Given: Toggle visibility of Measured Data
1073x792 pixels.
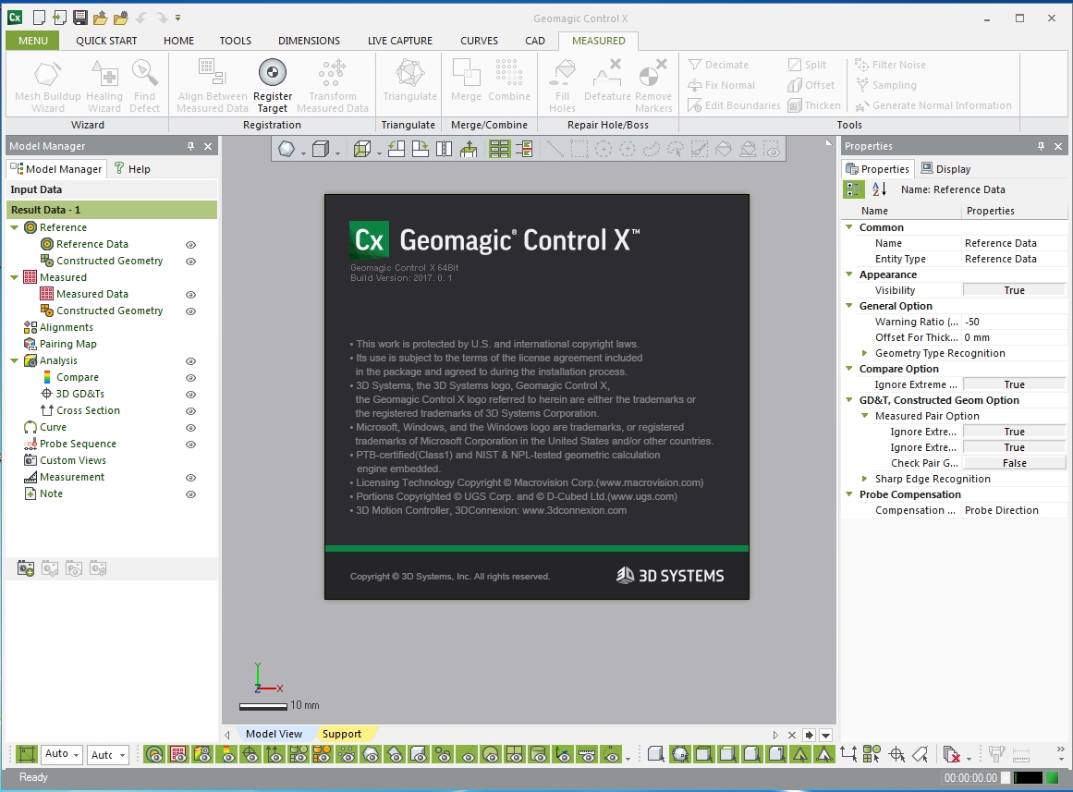Looking at the screenshot, I should 191,295.
